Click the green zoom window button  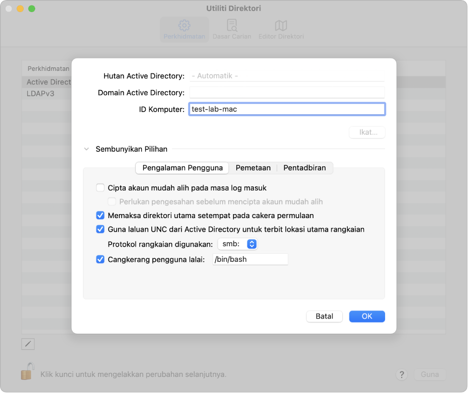pos(32,9)
